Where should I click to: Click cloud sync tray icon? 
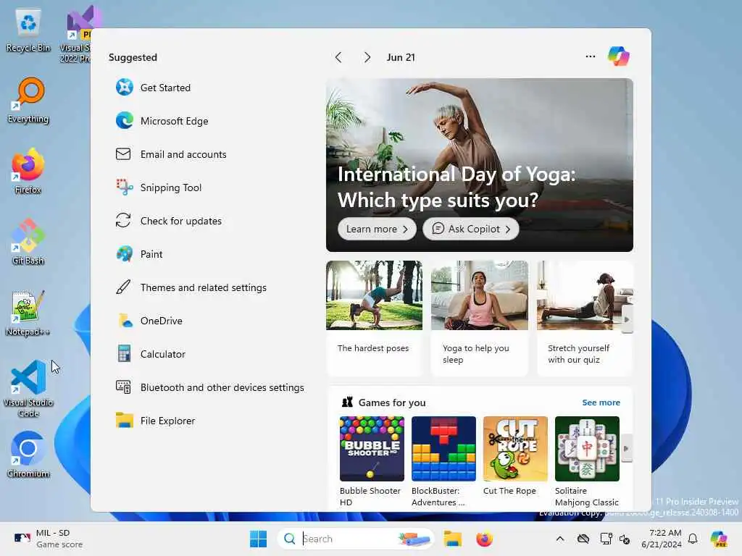coord(583,539)
